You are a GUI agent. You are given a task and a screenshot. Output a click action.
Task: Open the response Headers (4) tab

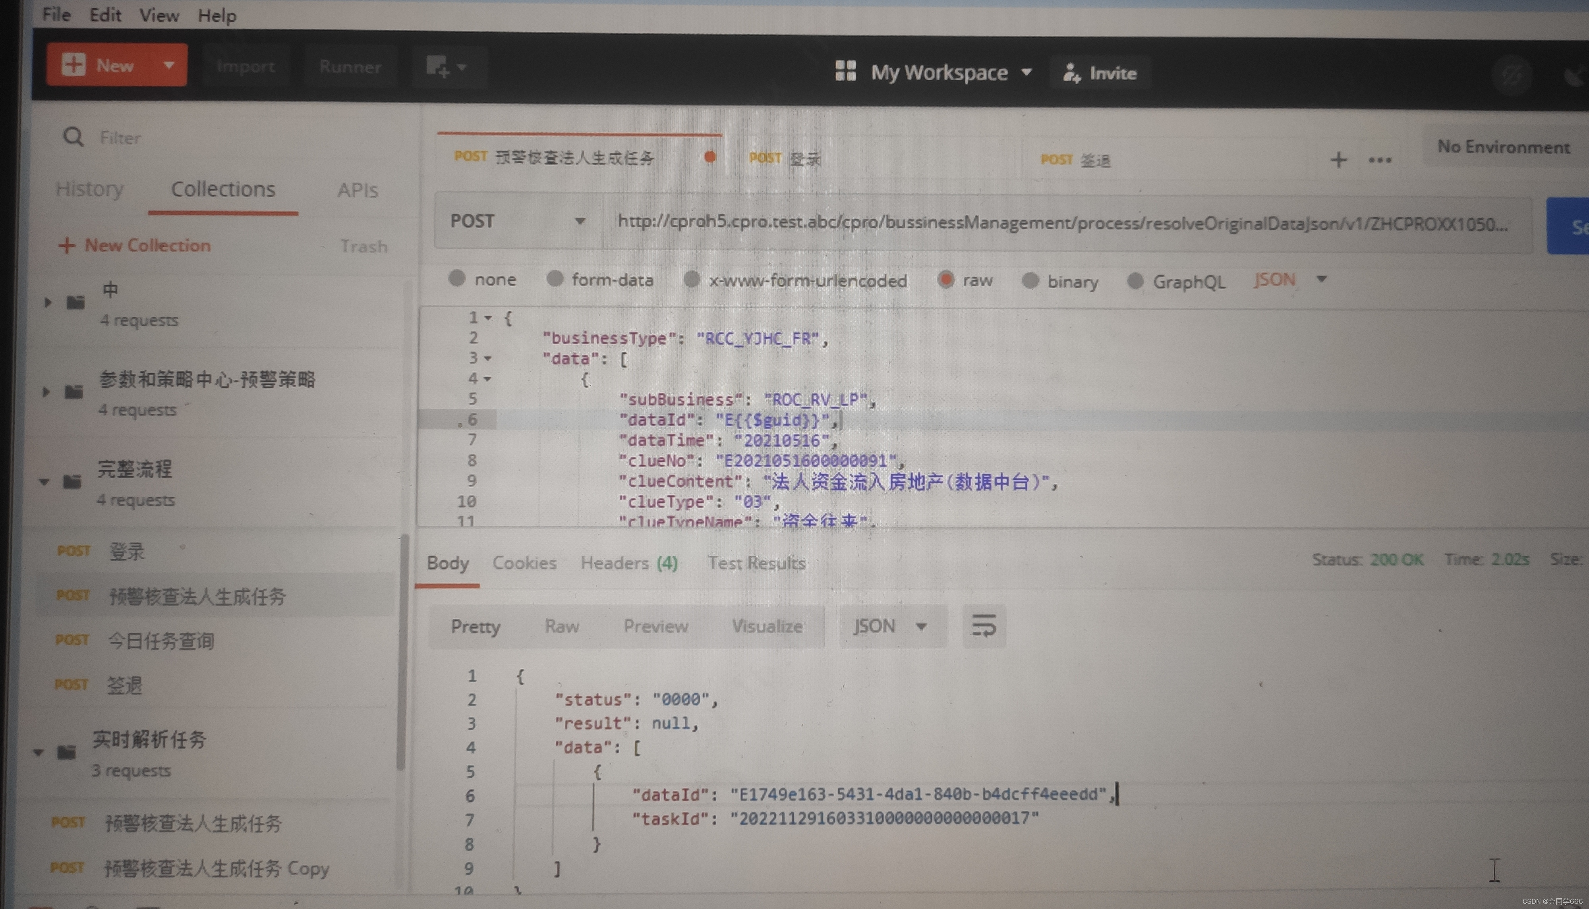pyautogui.click(x=629, y=563)
